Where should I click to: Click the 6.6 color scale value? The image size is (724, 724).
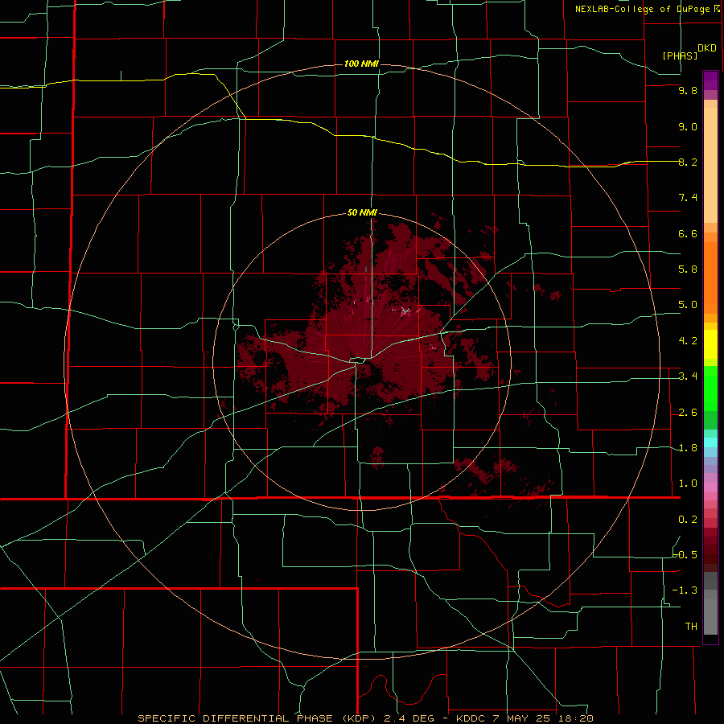point(688,233)
